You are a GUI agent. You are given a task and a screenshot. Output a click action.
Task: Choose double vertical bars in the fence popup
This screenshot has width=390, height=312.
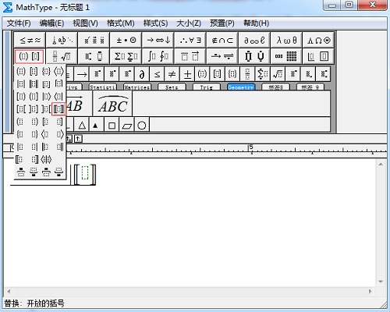tap(34, 83)
